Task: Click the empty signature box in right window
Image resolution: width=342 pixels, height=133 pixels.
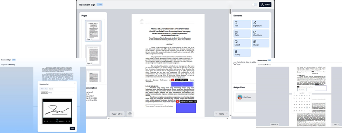Action: 320,88
